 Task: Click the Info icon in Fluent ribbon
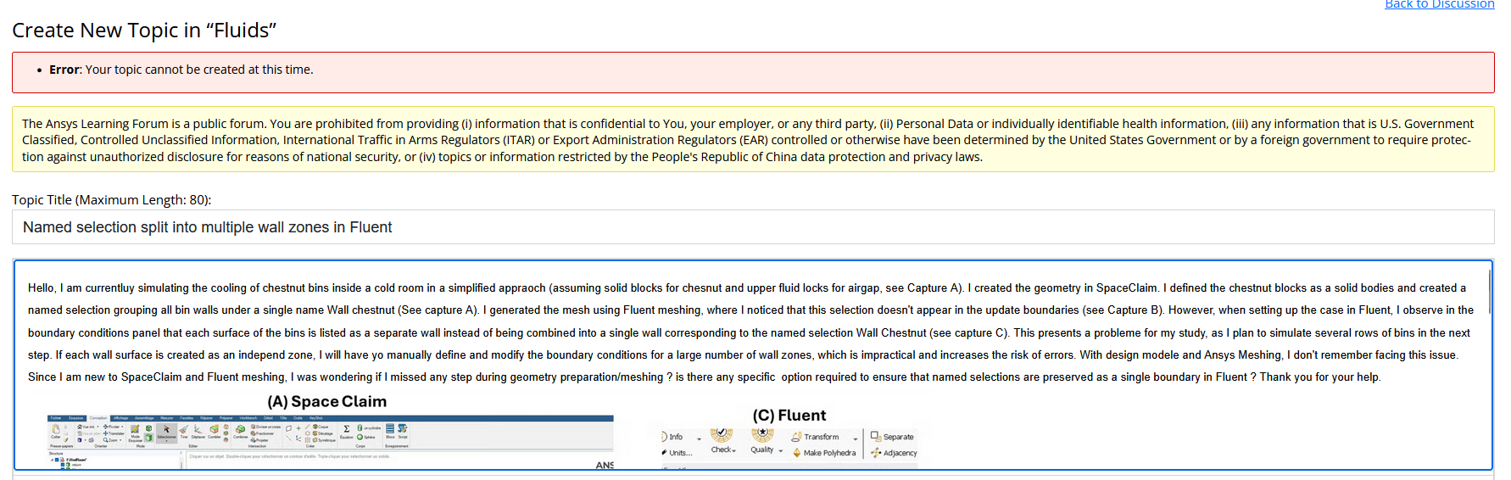point(665,437)
